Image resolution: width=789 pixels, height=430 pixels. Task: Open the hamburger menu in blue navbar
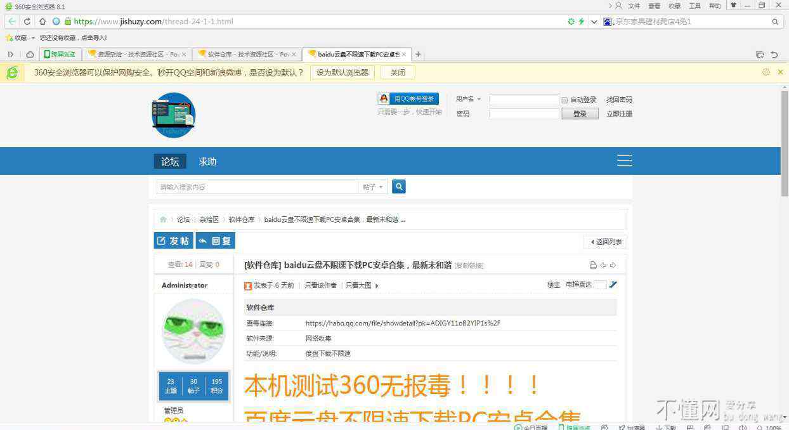pos(624,160)
